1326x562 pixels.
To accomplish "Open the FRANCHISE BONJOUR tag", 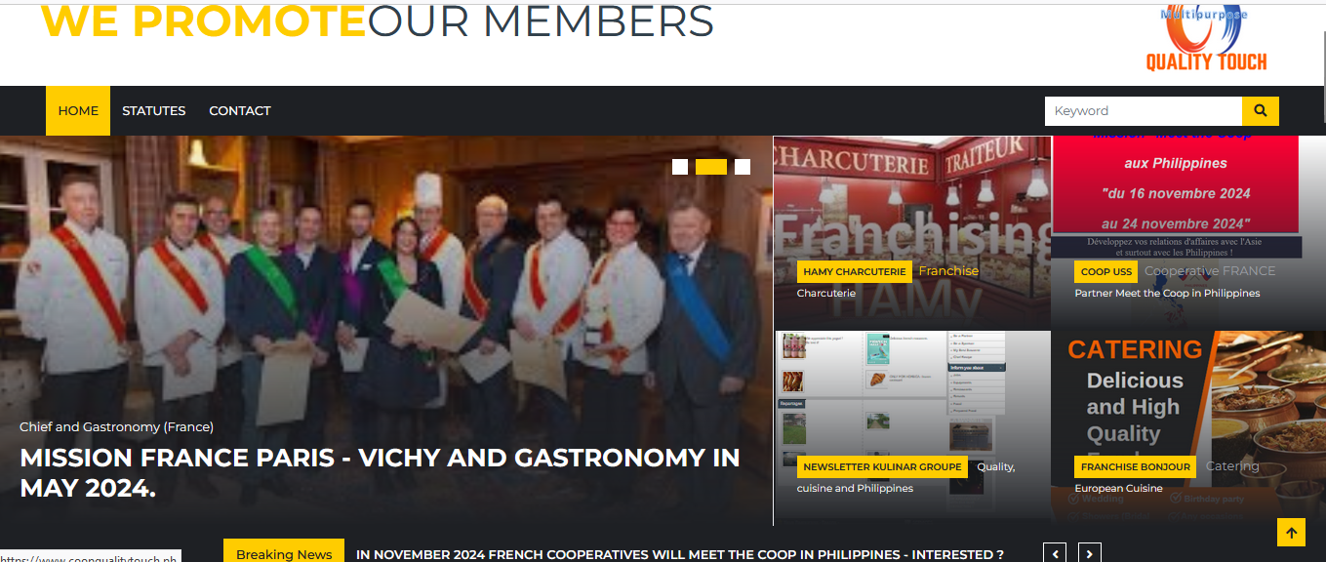I will pos(1136,466).
